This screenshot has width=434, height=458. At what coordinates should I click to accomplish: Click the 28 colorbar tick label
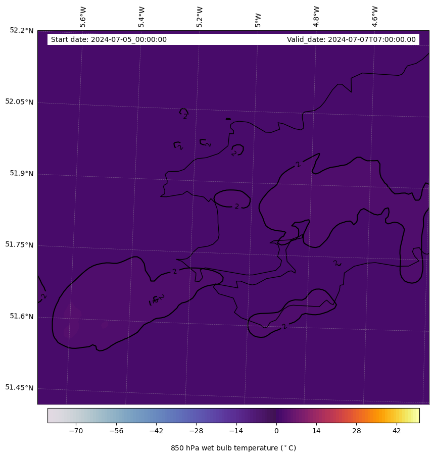(357, 431)
